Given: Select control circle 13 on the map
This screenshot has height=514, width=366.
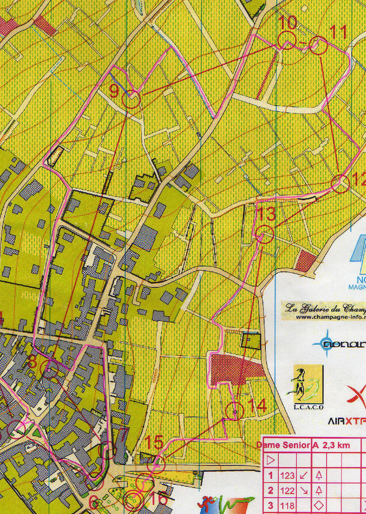Looking at the screenshot, I should click(264, 234).
